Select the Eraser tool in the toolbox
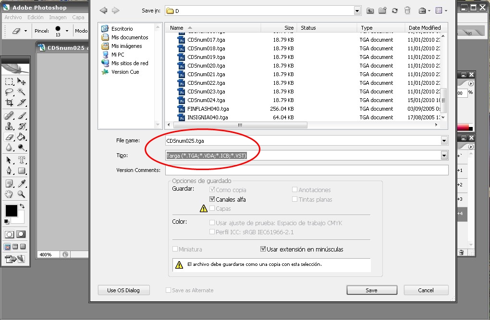 click(9, 137)
